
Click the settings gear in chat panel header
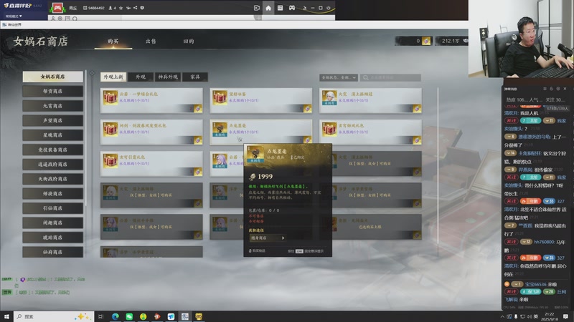[558, 89]
